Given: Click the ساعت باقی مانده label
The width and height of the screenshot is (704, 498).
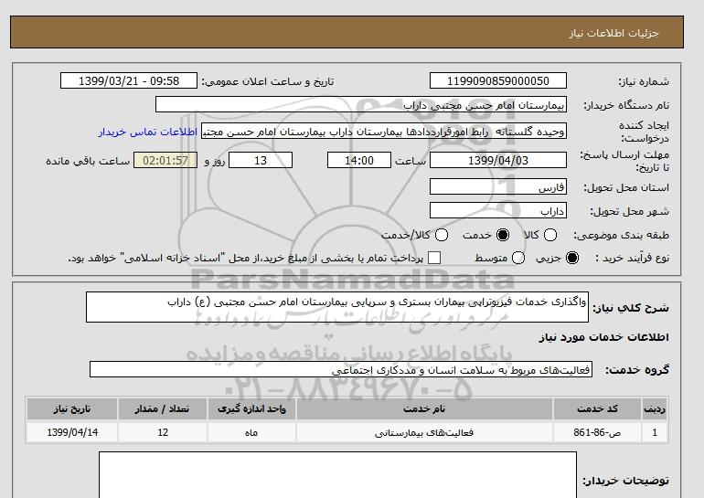Looking at the screenshot, I should (88, 161).
